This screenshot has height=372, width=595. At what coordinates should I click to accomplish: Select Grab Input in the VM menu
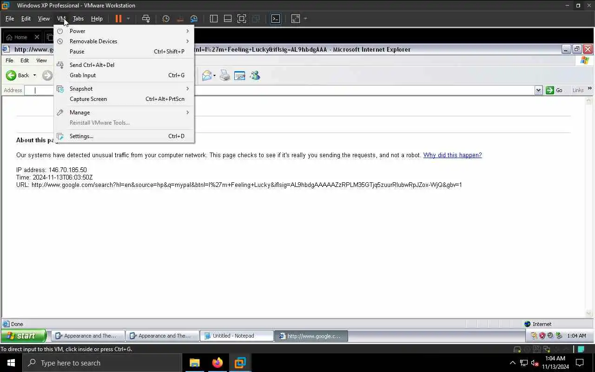pyautogui.click(x=124, y=75)
